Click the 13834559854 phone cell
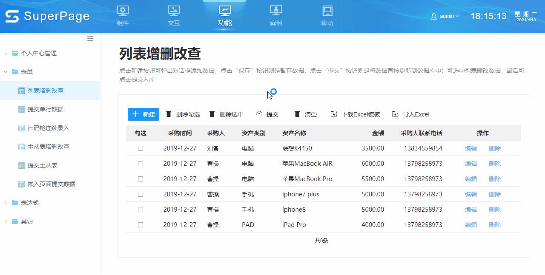 423,148
